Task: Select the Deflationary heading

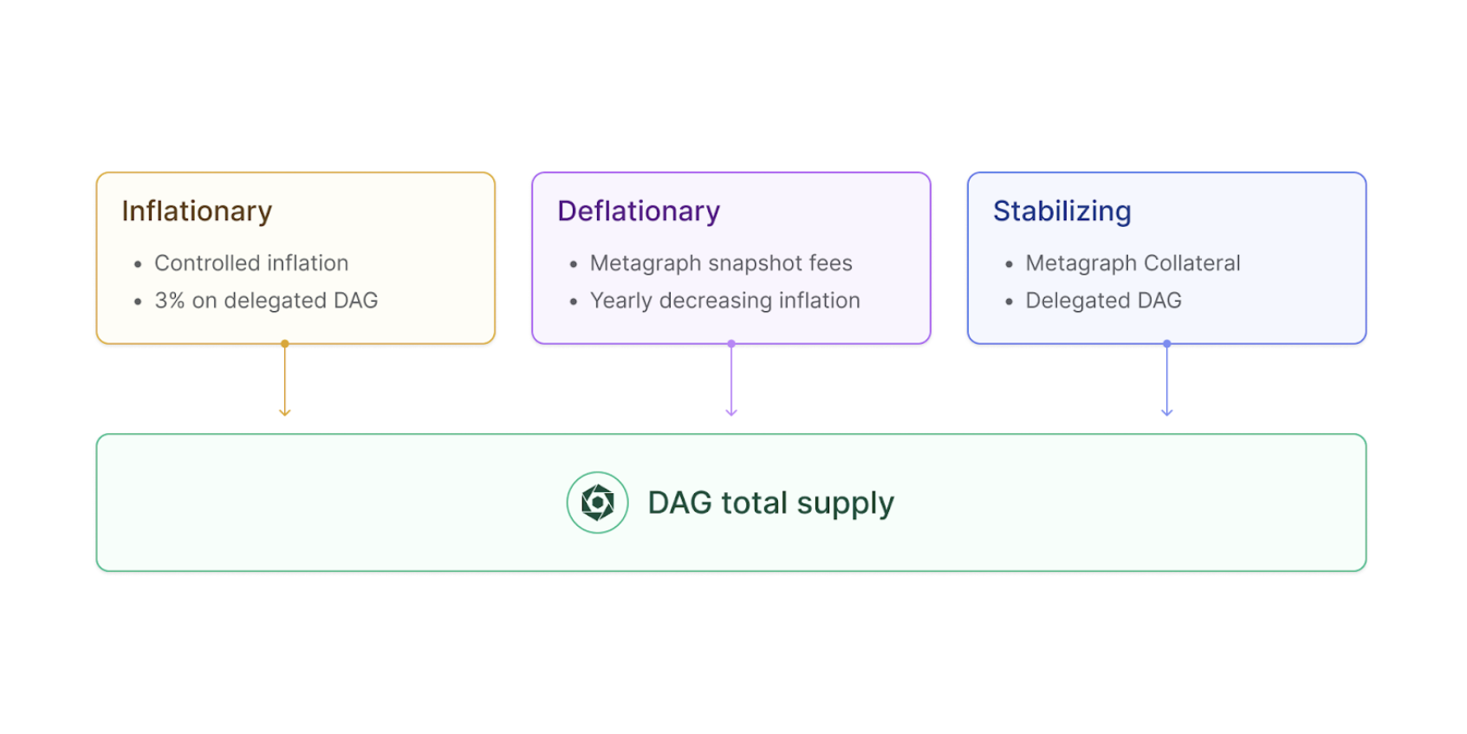Action: [x=639, y=211]
